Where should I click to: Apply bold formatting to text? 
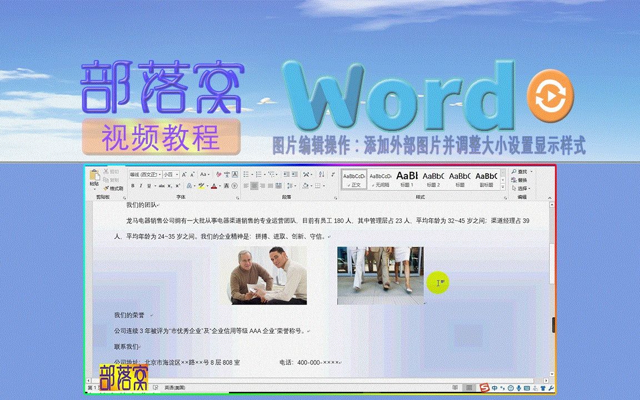tap(133, 186)
